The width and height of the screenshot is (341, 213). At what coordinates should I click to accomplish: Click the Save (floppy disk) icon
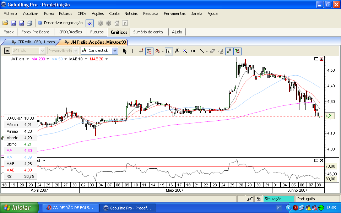13,23
